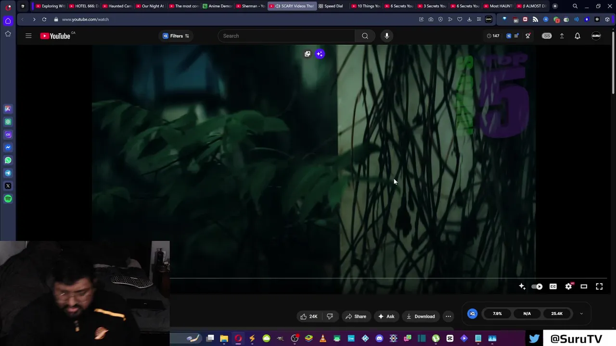Screen dimensions: 616x346
Task: Click the address bar URL
Action: coord(85,19)
